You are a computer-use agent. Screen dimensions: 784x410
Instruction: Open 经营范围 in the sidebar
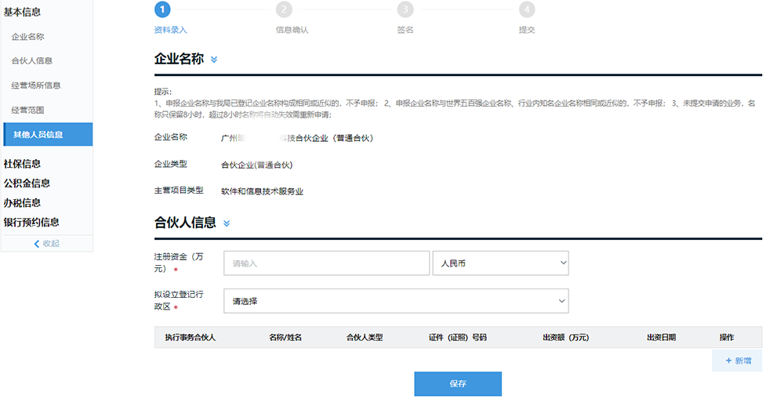coord(28,110)
